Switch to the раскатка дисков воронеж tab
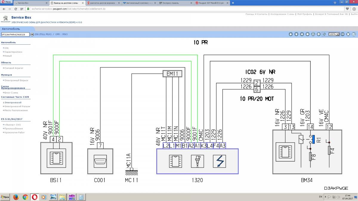This screenshot has width=358, height=201. click(103, 3)
